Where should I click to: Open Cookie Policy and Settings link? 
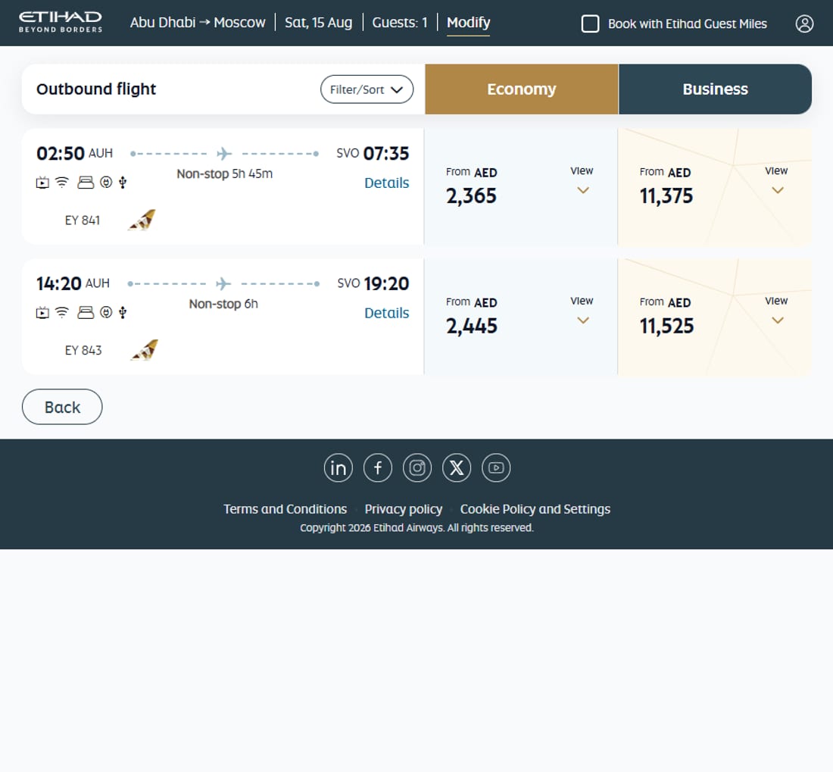[x=535, y=509]
